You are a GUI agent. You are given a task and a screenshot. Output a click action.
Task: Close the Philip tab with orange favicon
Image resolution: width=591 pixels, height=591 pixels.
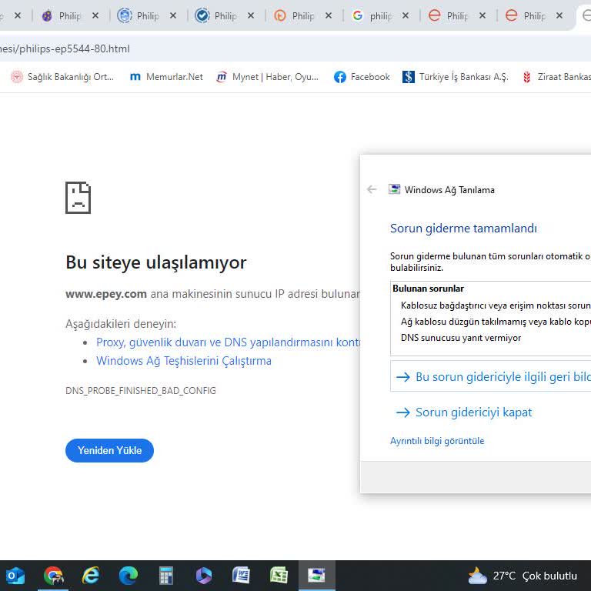329,16
